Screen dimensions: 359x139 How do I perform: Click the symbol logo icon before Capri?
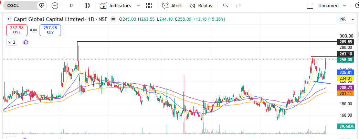pyautogui.click(x=9, y=19)
